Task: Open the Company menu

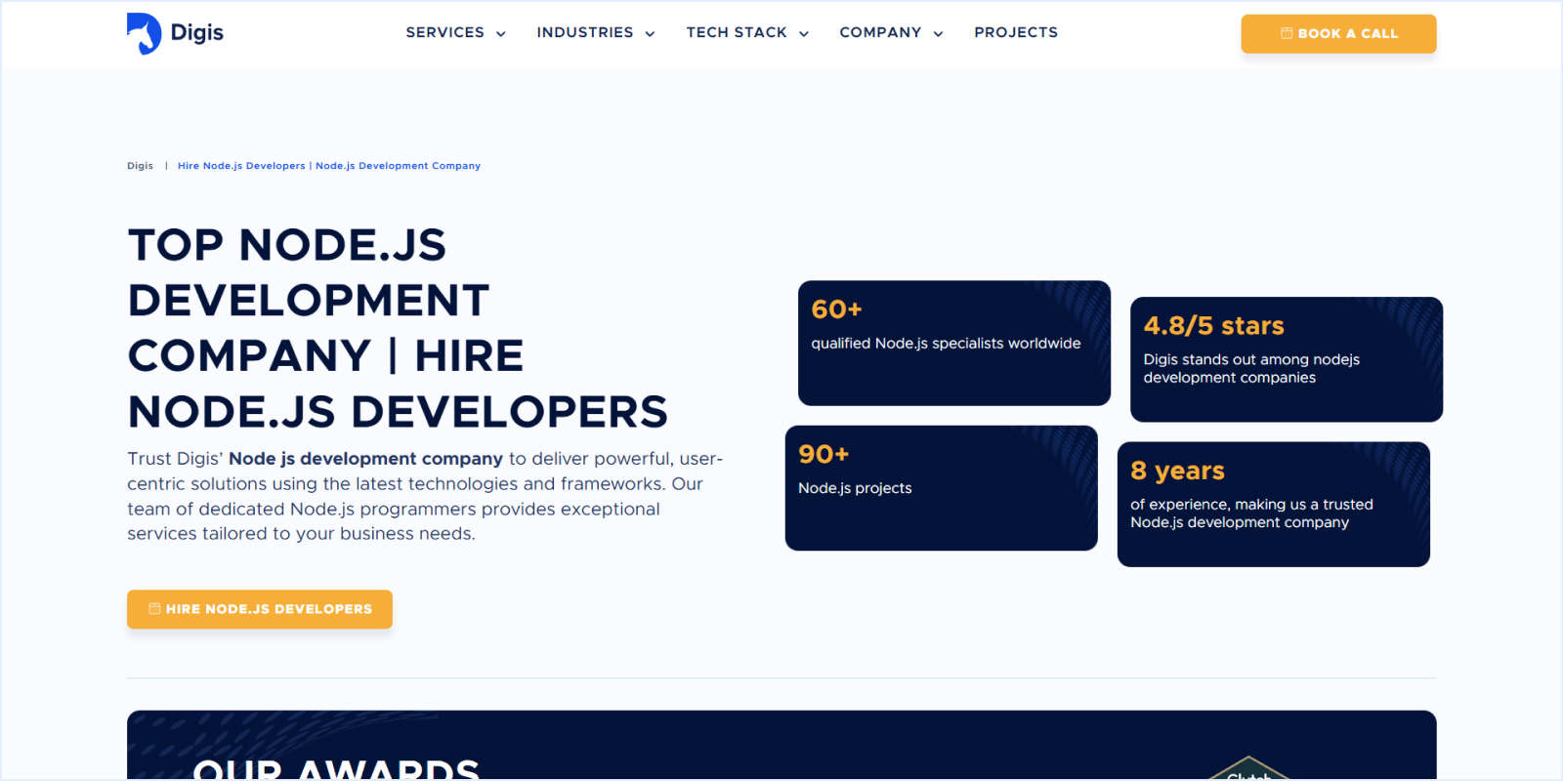Action: tap(880, 32)
